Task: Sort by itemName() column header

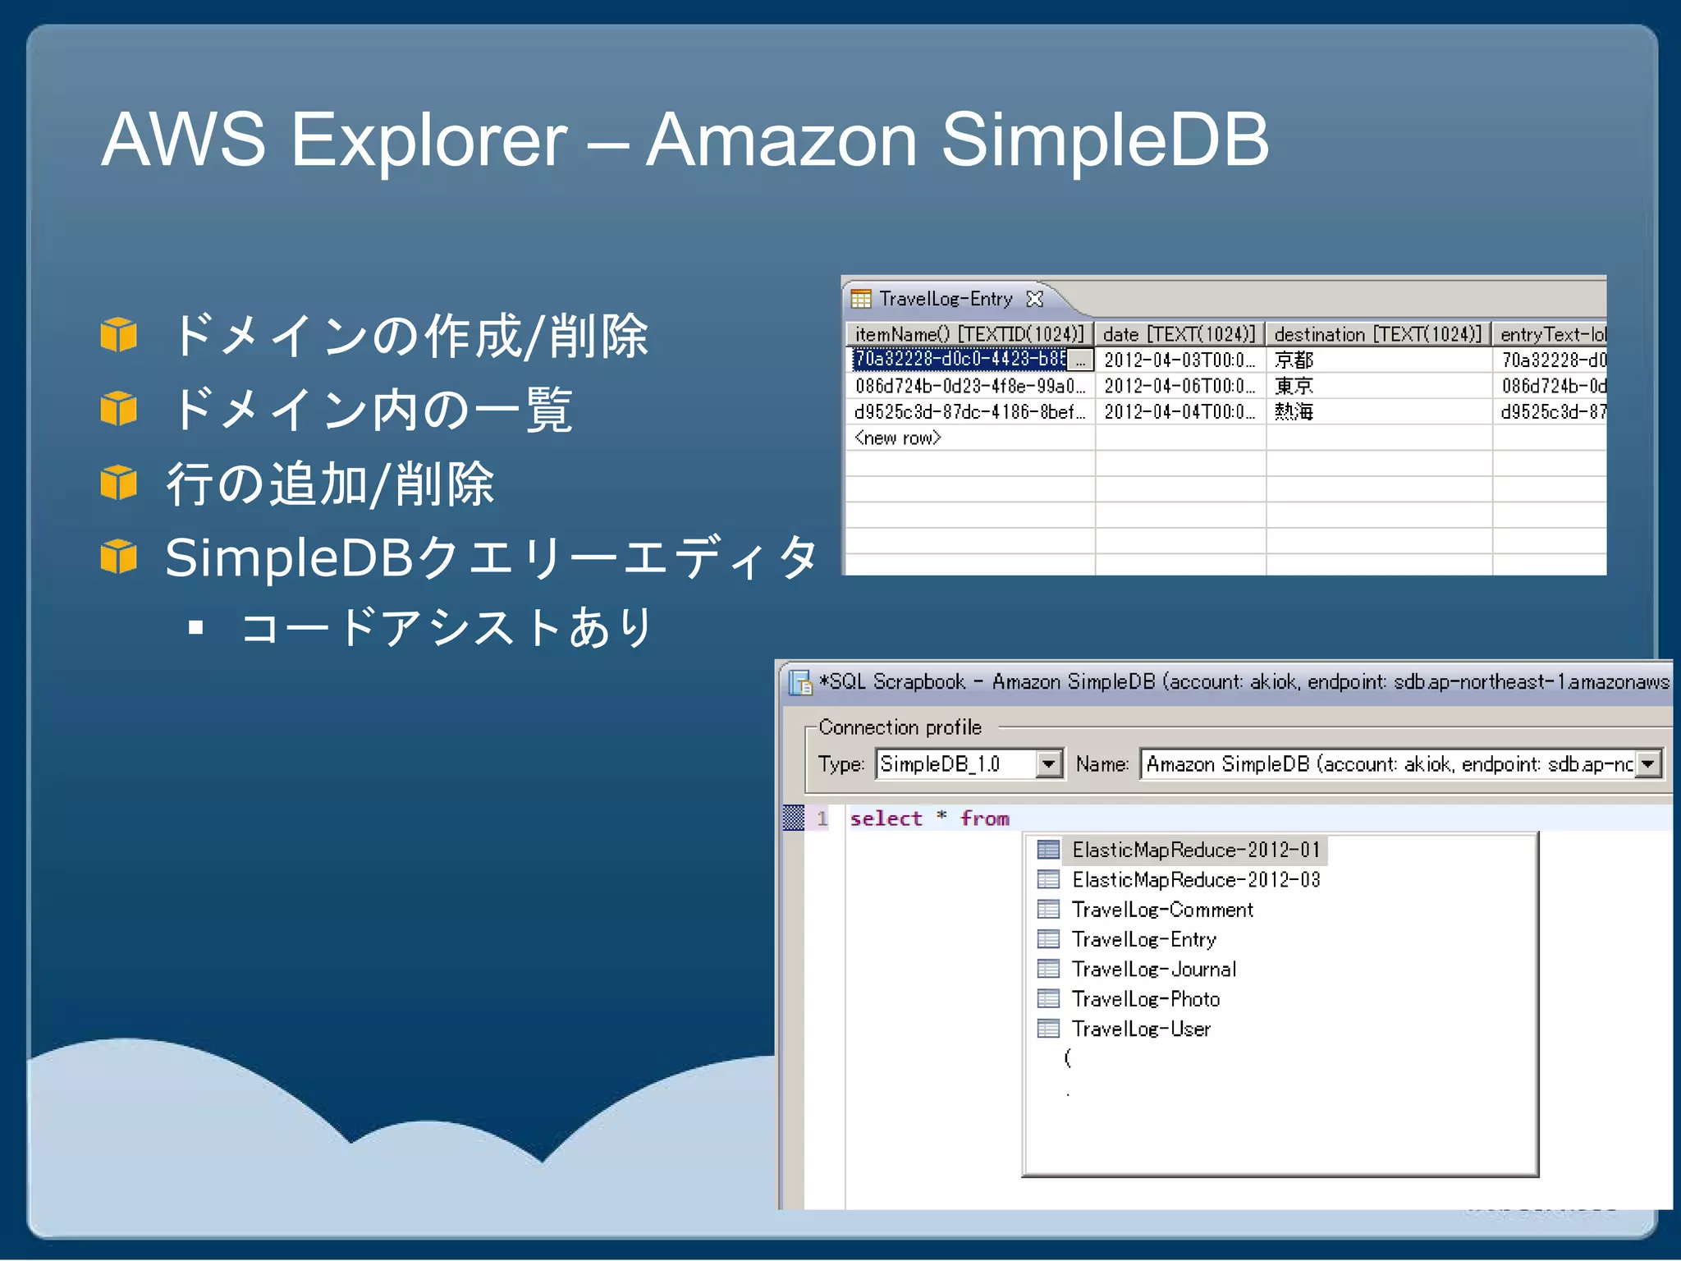Action: pos(970,334)
